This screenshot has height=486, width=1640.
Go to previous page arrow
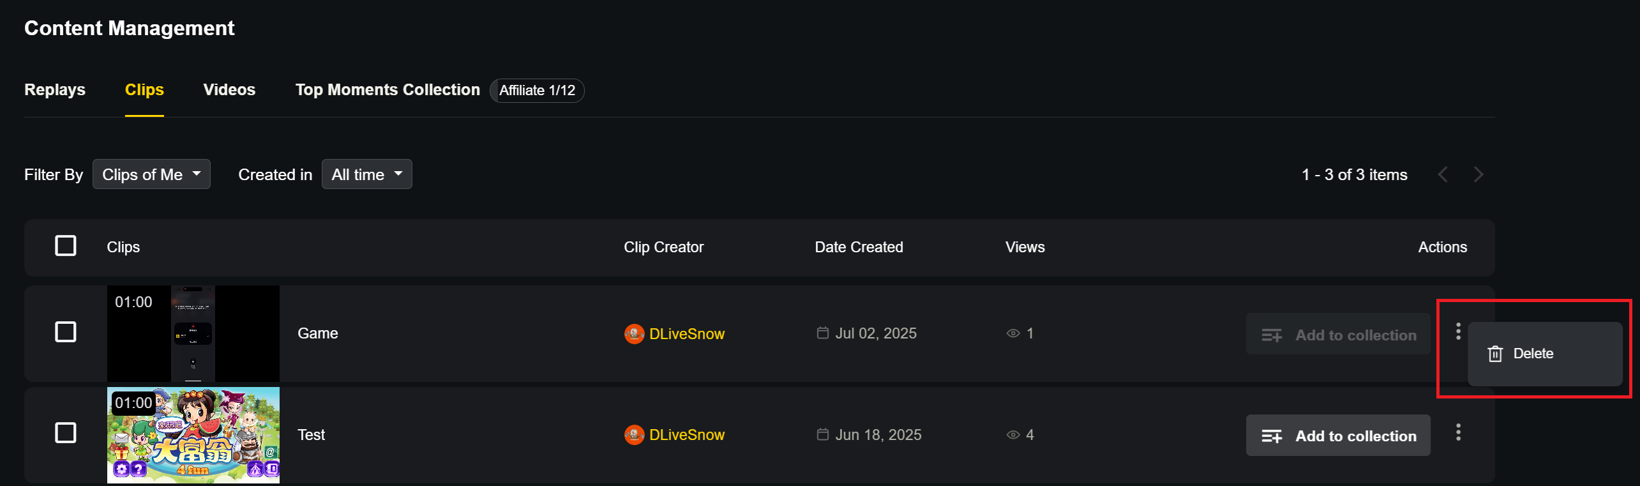coord(1443,174)
